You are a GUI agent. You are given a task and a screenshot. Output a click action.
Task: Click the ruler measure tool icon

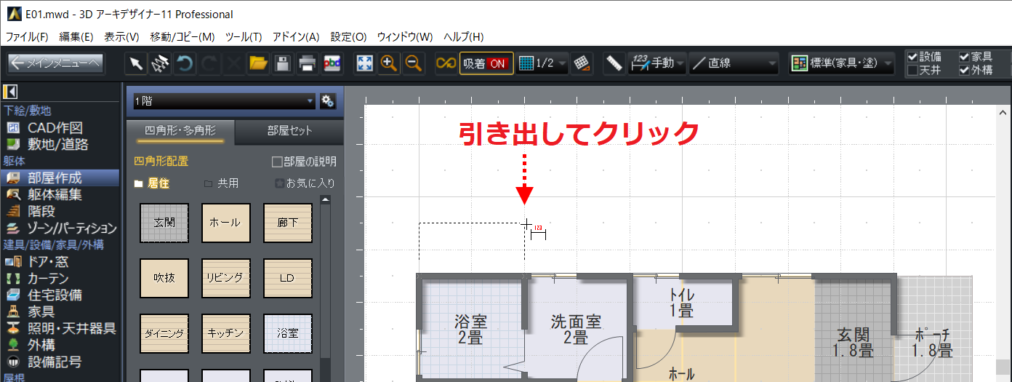click(614, 63)
